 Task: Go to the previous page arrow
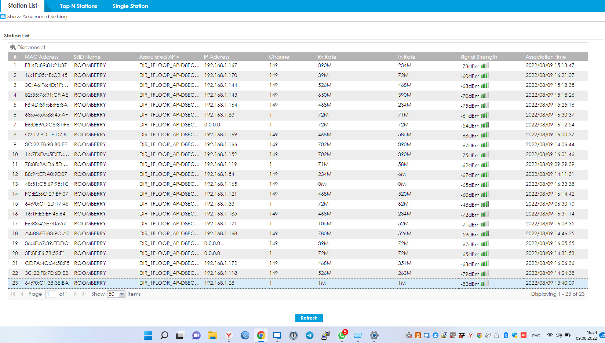[22, 294]
